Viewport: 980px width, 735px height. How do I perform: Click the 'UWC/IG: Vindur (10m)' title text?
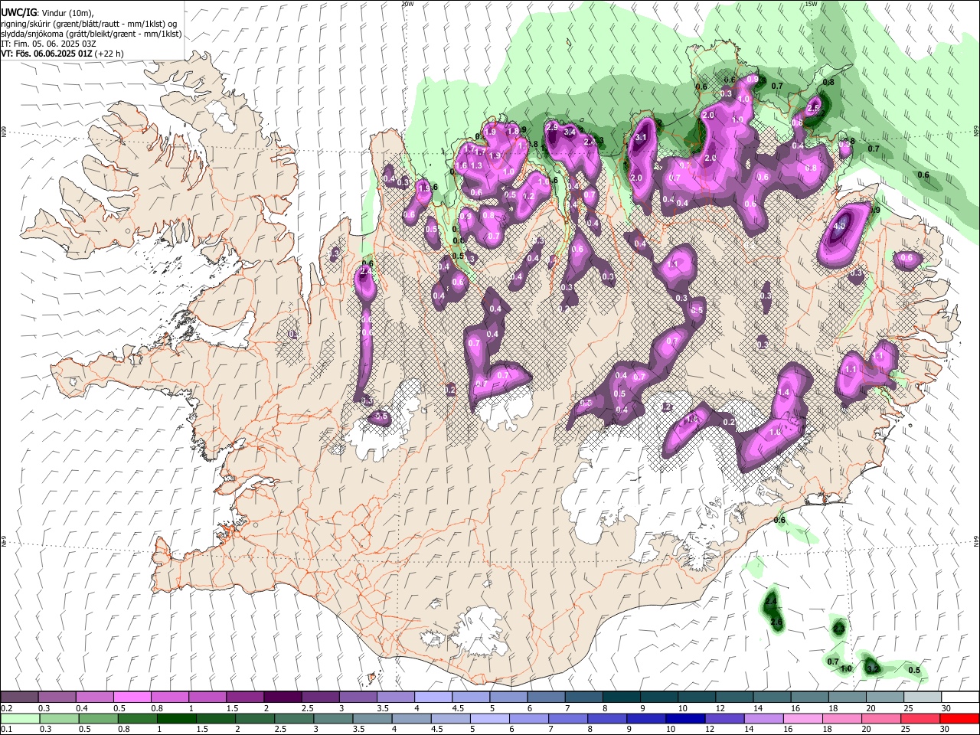[47, 13]
